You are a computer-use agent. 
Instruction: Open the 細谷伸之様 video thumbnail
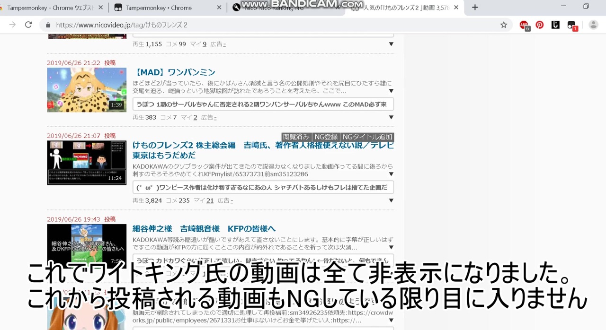(x=87, y=246)
